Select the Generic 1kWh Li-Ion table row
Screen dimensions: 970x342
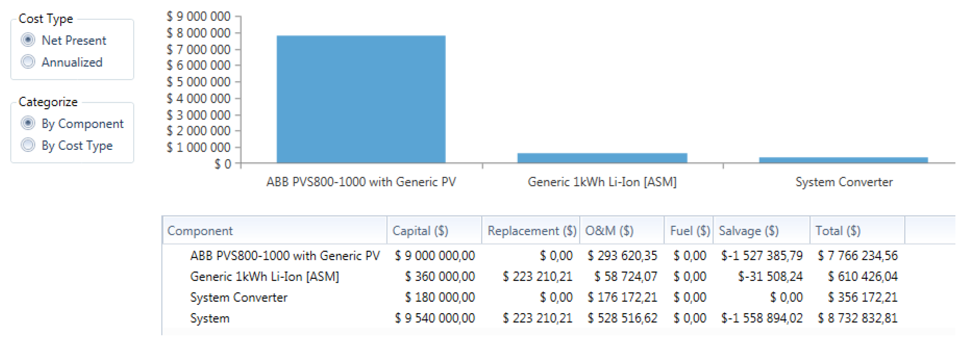coord(264,276)
